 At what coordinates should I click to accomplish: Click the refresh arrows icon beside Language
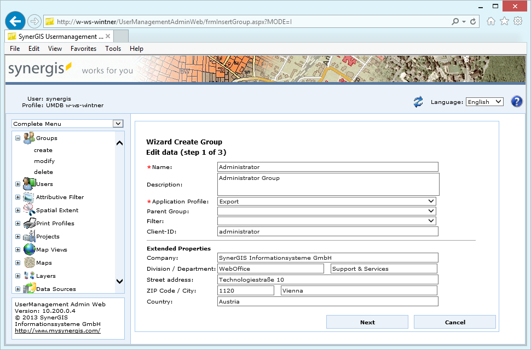[418, 102]
